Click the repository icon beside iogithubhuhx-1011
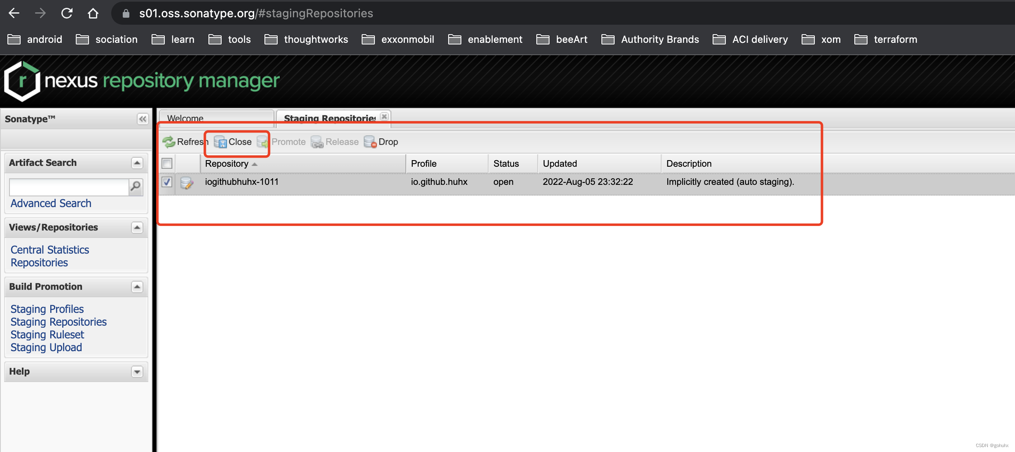The image size is (1015, 452). (187, 183)
